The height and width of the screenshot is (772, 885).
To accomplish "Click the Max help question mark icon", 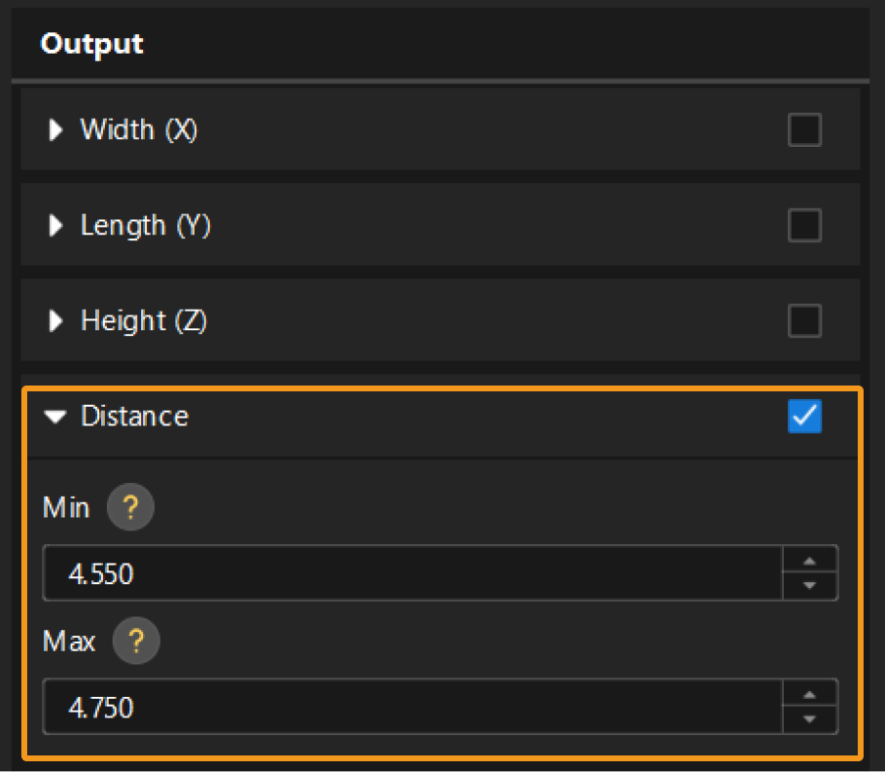I will point(136,643).
